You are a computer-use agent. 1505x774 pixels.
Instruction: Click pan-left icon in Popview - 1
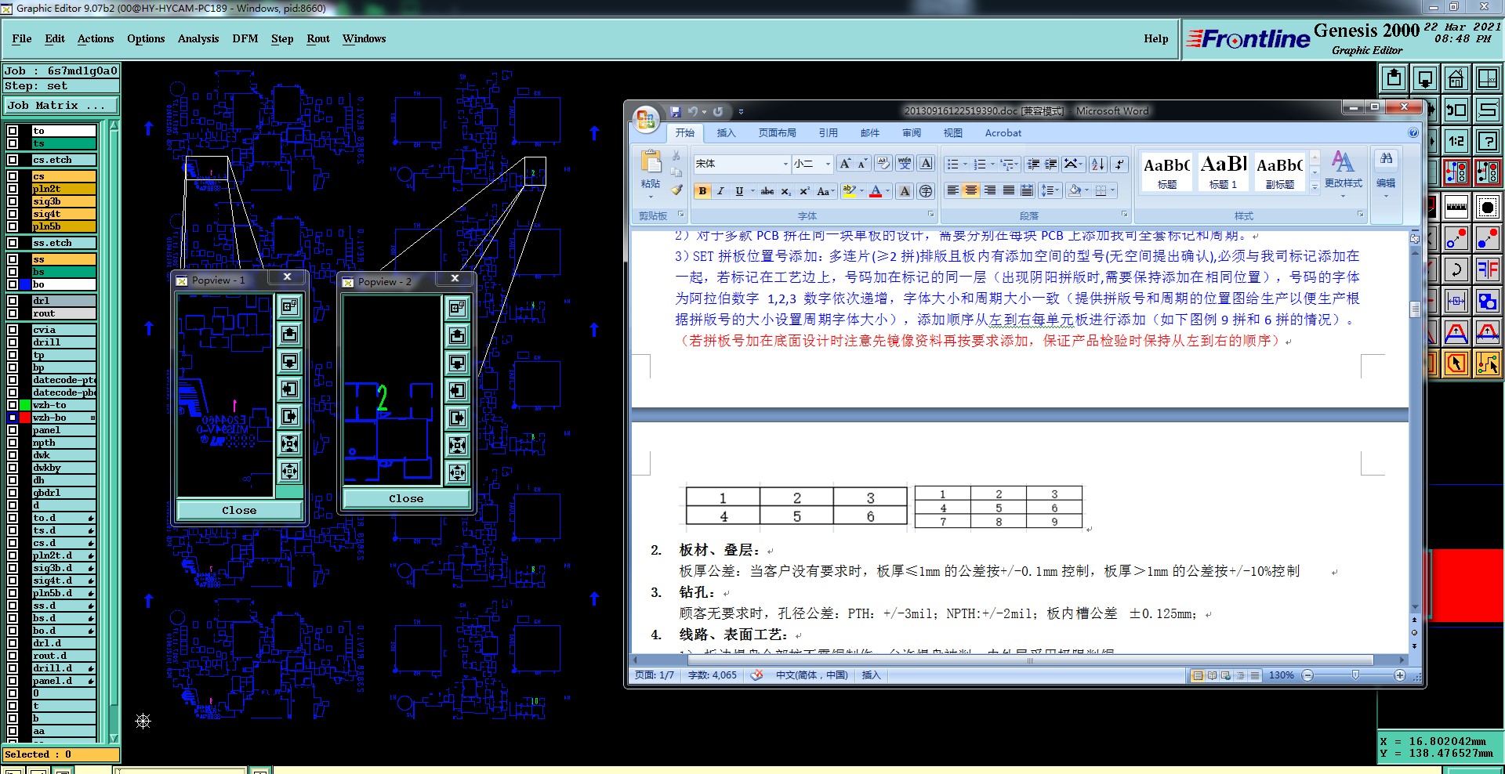click(x=289, y=389)
